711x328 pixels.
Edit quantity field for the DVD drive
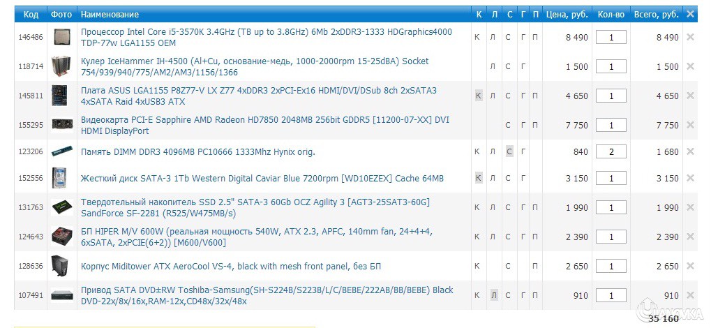(x=611, y=295)
